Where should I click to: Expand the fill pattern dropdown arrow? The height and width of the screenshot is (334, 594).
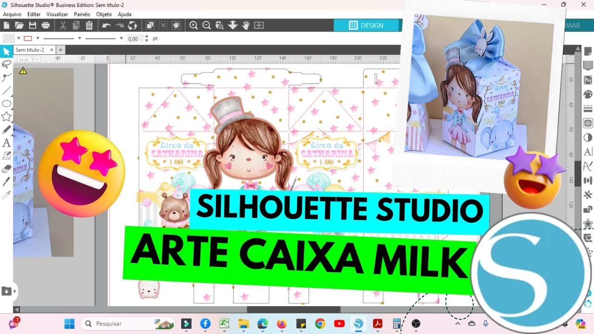tap(19, 39)
